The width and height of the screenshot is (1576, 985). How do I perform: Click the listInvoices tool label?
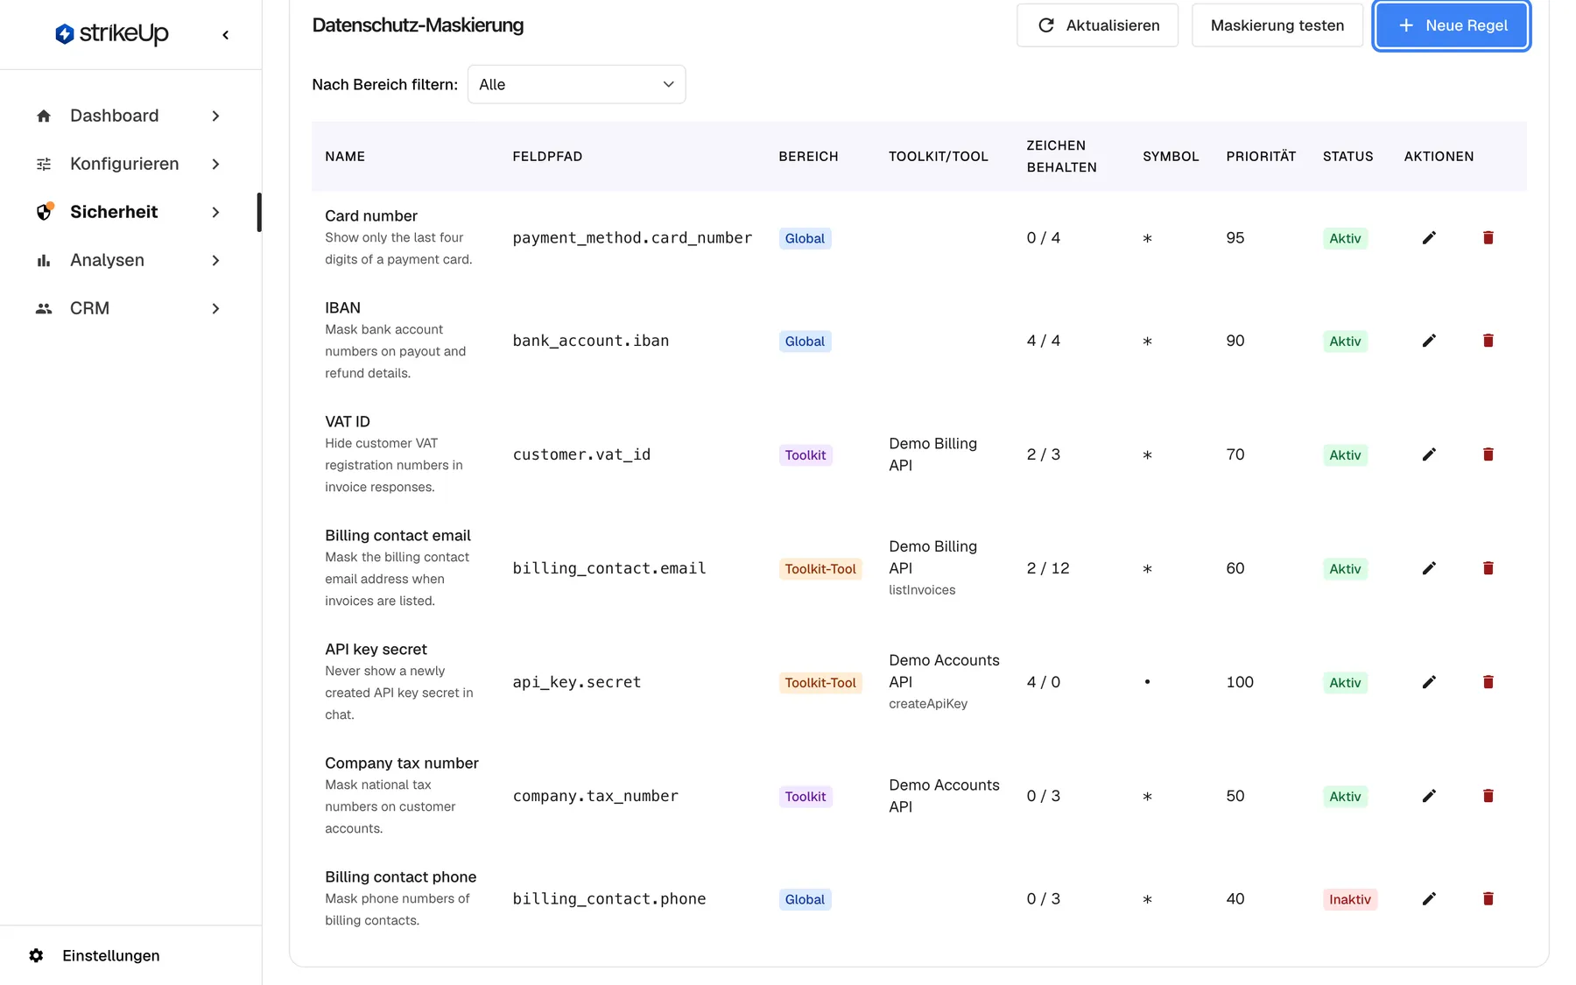(922, 590)
